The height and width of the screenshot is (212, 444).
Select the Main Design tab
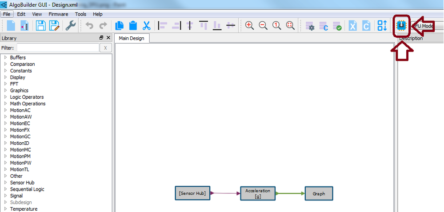pyautogui.click(x=132, y=38)
